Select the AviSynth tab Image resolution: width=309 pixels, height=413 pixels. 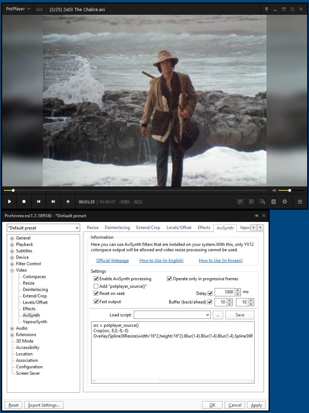click(225, 228)
